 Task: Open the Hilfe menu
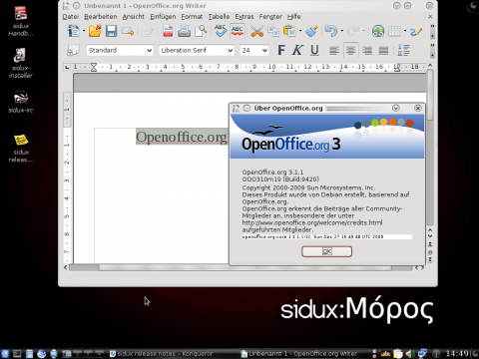(294, 17)
